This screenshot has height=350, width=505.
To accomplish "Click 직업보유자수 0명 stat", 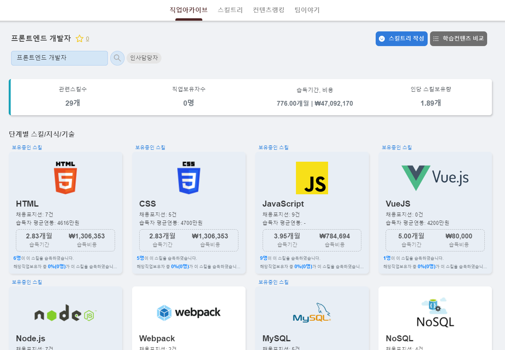I will click(189, 97).
